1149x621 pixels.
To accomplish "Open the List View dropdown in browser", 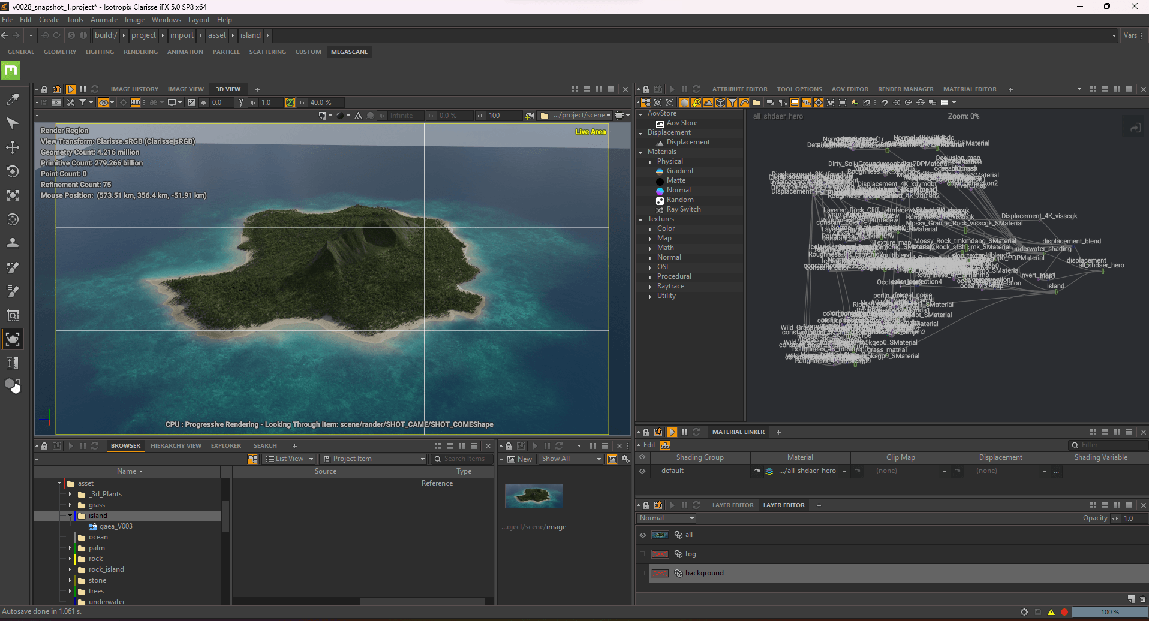I will [290, 459].
